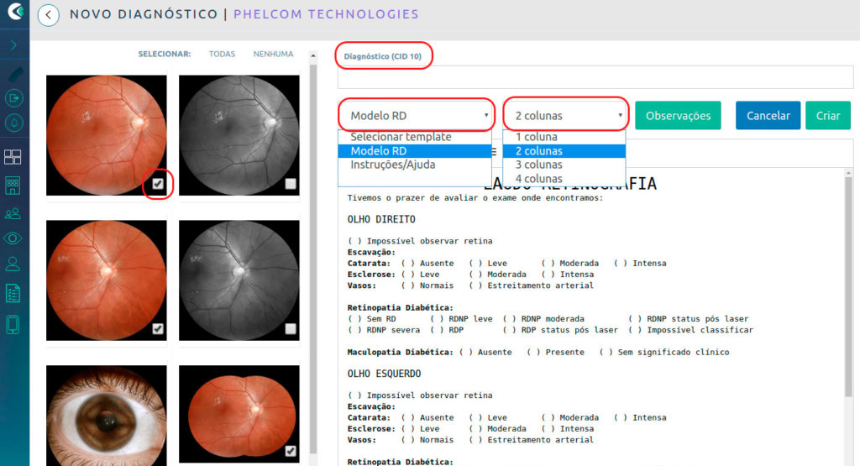Uncheck second color retina image checkbox
The image size is (860, 466).
pyautogui.click(x=158, y=328)
